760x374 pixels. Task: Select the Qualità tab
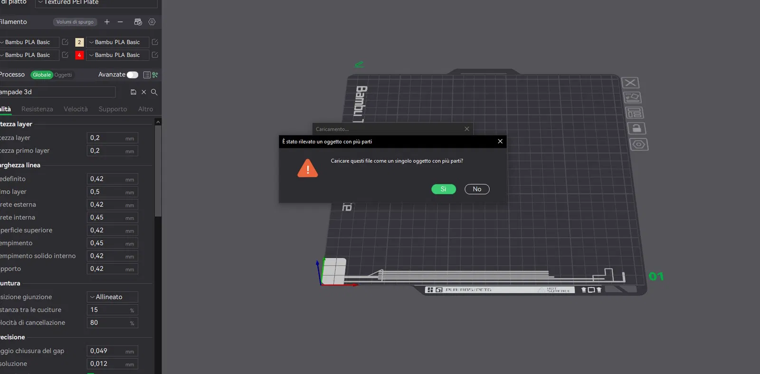[5, 109]
